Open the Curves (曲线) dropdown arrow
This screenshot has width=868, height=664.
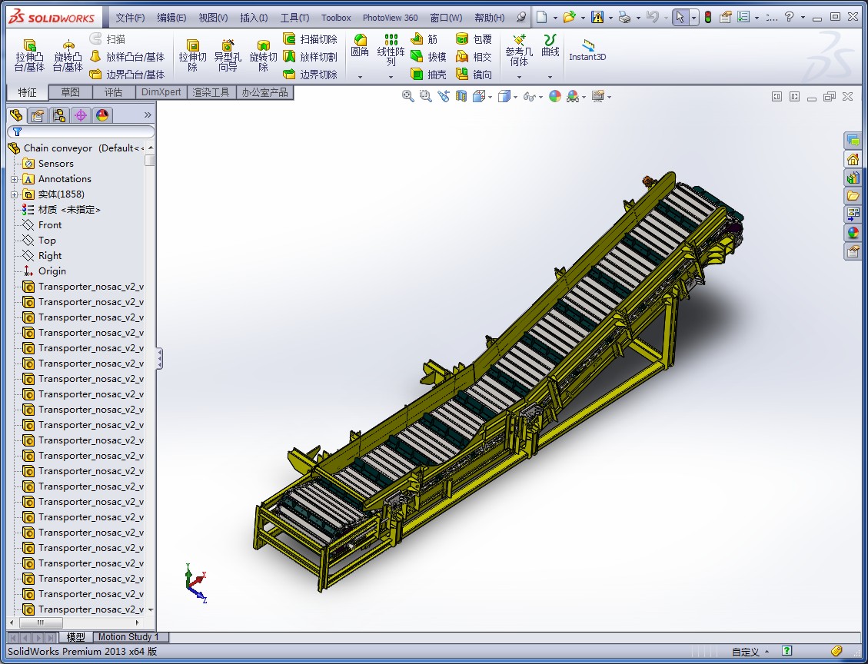(x=550, y=77)
